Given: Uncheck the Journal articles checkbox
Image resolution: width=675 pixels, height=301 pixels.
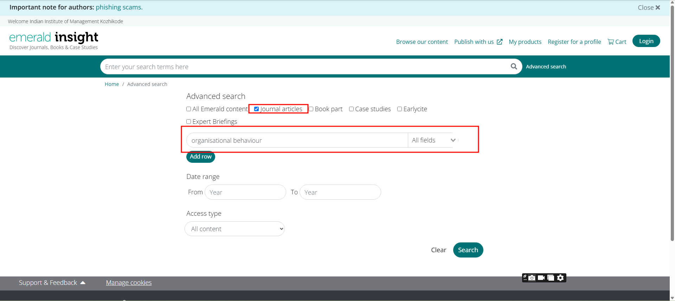Looking at the screenshot, I should tap(256, 109).
